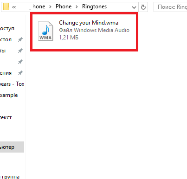Select the Ringtones breadcrumb segment

click(x=94, y=6)
